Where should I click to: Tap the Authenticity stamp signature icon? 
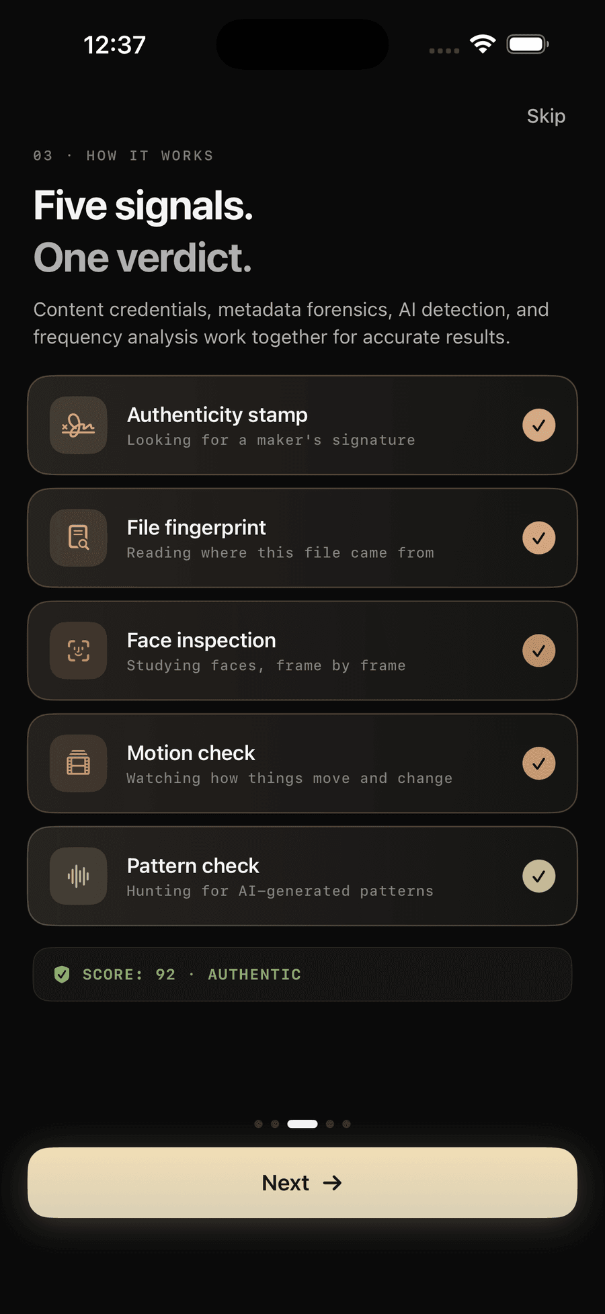coord(79,425)
